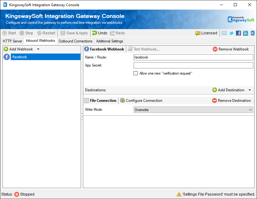
Task: Open the Licensed license info
Action: click(206, 33)
